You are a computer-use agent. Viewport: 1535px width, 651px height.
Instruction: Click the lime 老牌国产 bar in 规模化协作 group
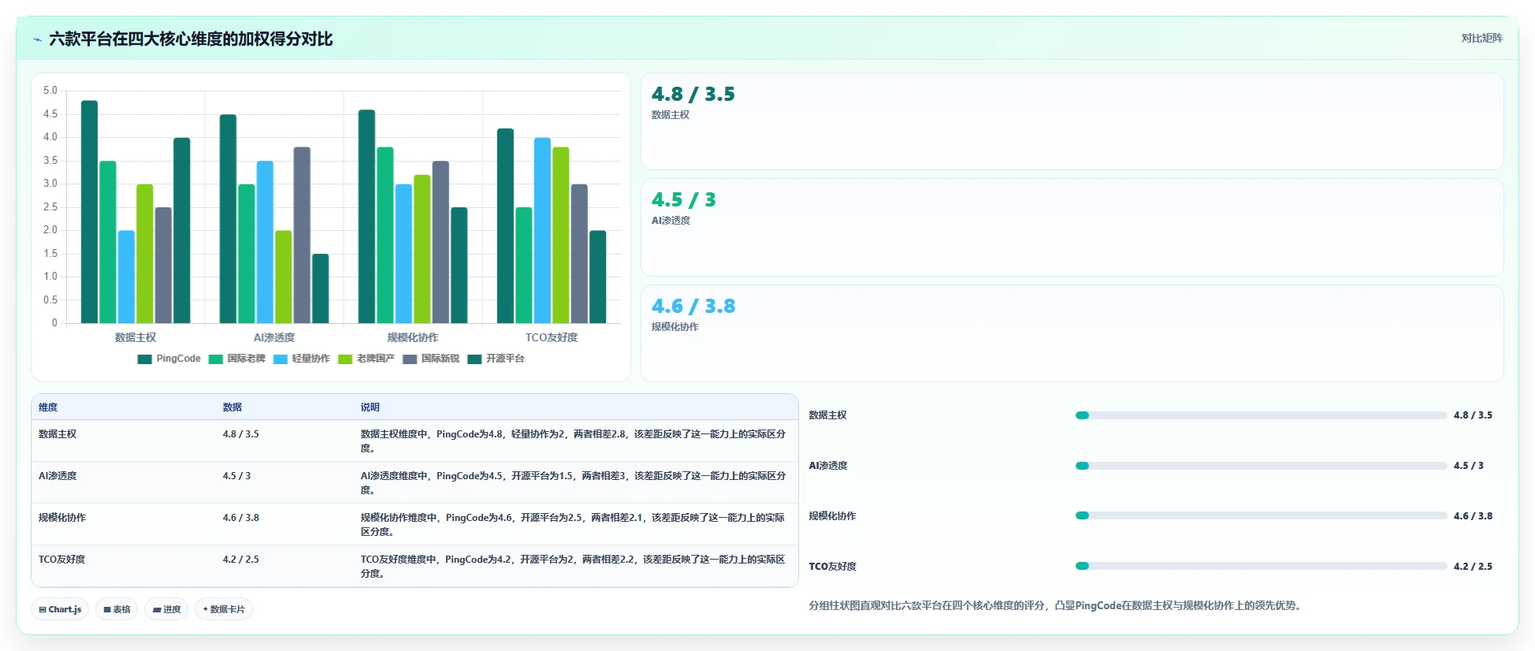[x=422, y=249]
